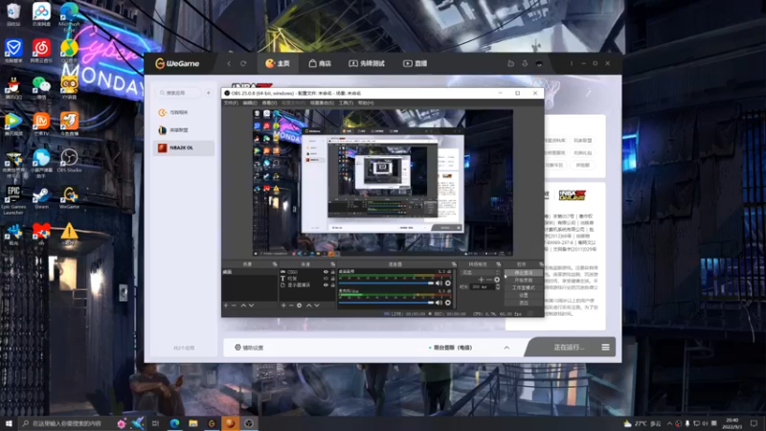Image resolution: width=766 pixels, height=431 pixels.
Task: Mute the second audio mixer channel speaker
Action: [x=439, y=303]
